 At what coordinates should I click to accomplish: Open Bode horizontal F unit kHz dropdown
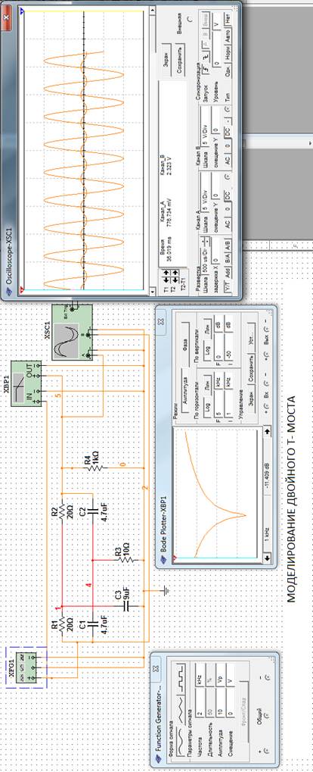pos(218,382)
